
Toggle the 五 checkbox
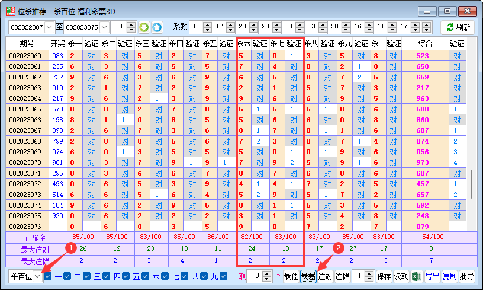[x=125, y=276]
